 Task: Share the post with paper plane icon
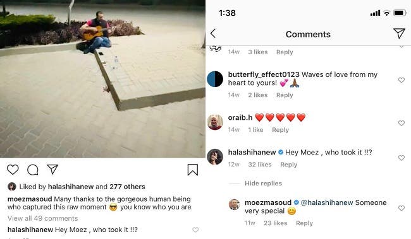(52, 170)
